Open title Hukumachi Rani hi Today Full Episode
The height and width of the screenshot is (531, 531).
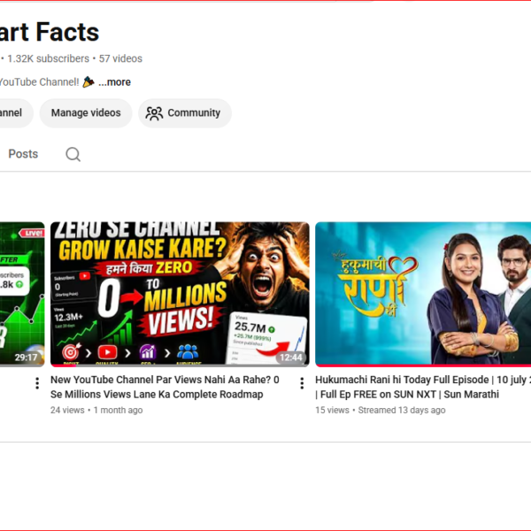423,387
